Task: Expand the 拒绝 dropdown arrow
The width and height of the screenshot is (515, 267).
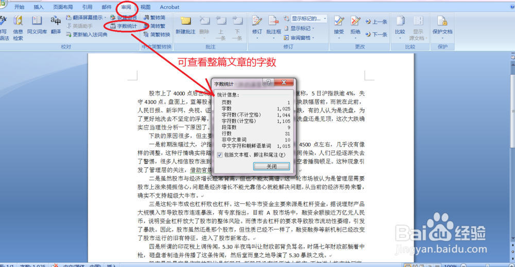Action: tap(355, 38)
